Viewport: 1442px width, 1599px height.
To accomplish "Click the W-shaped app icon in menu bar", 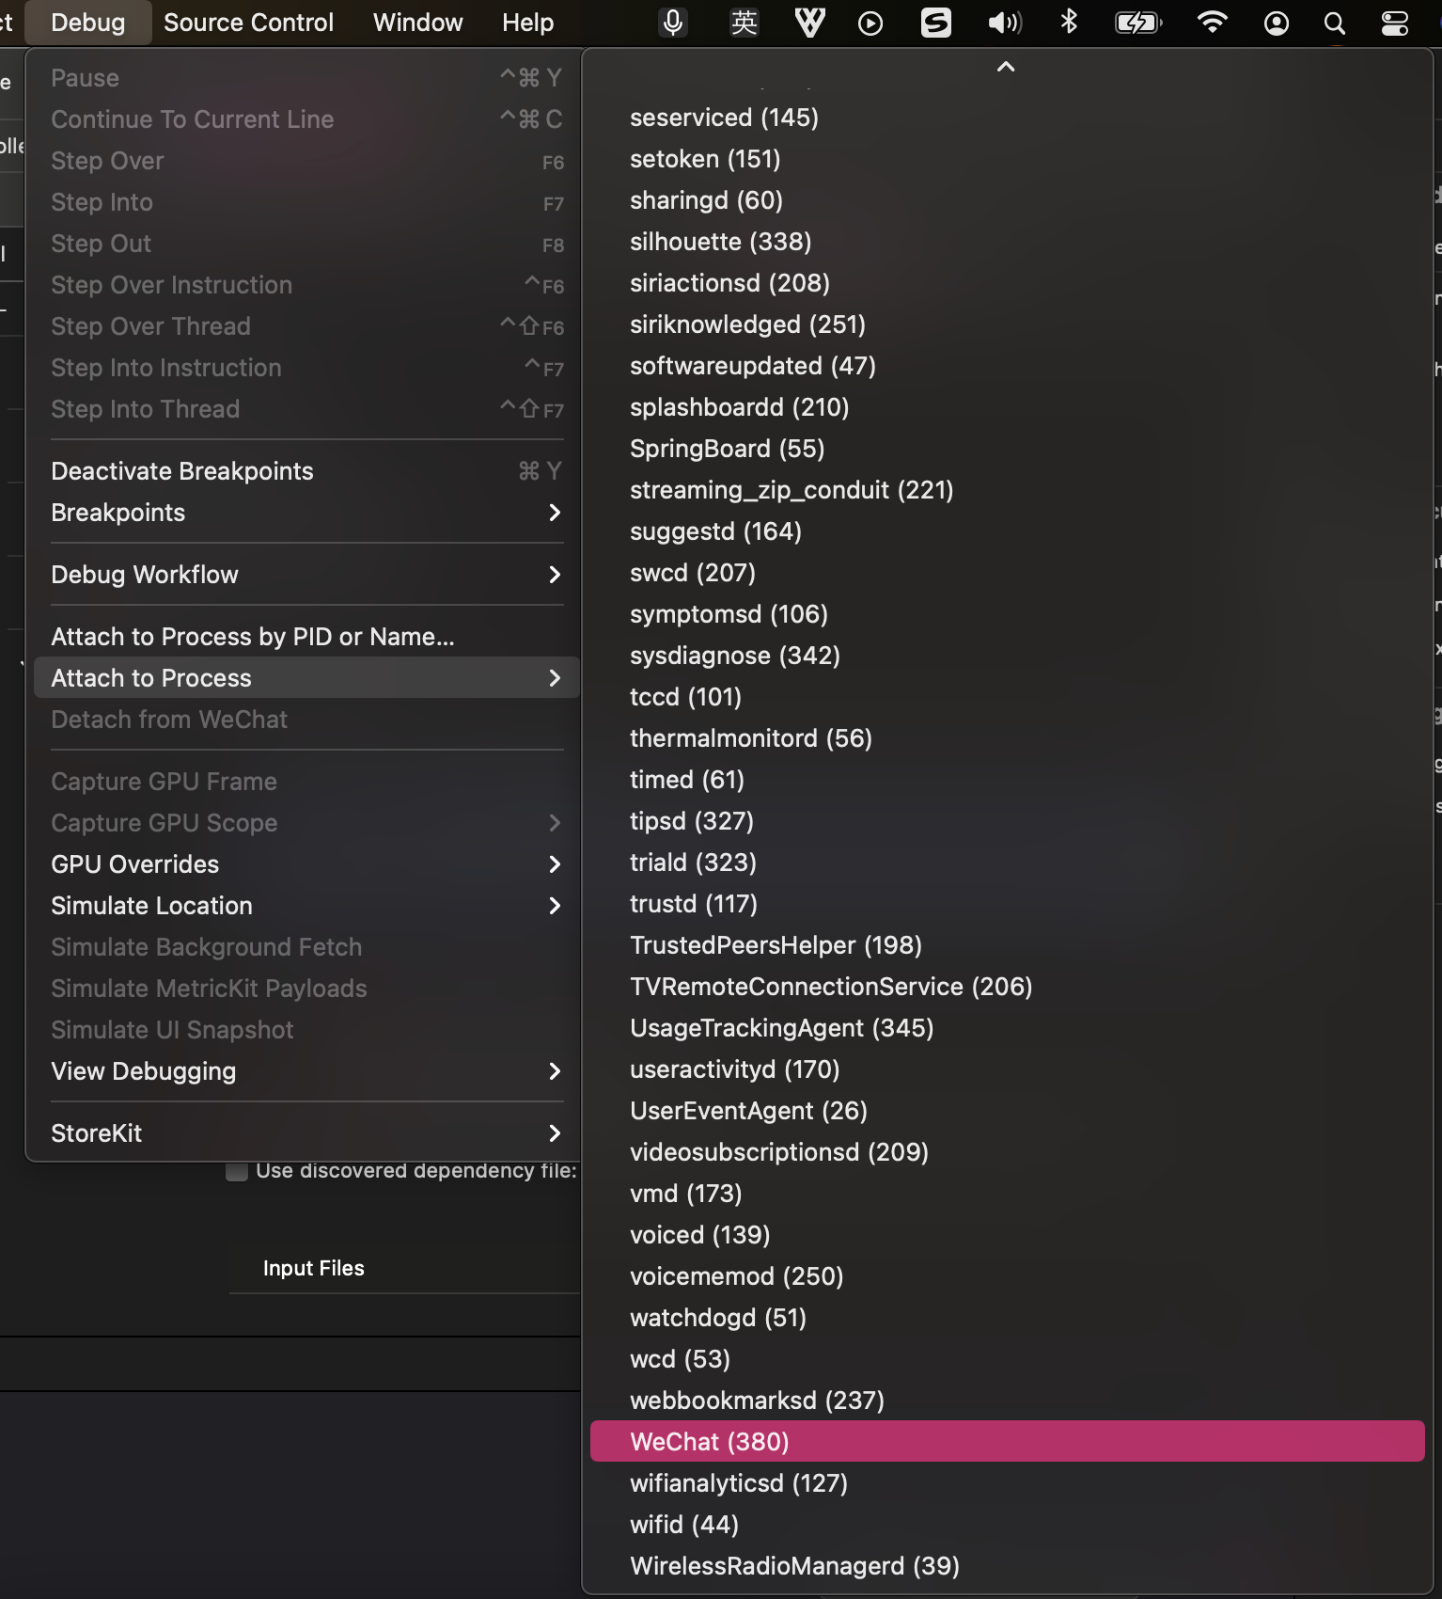I will [809, 23].
